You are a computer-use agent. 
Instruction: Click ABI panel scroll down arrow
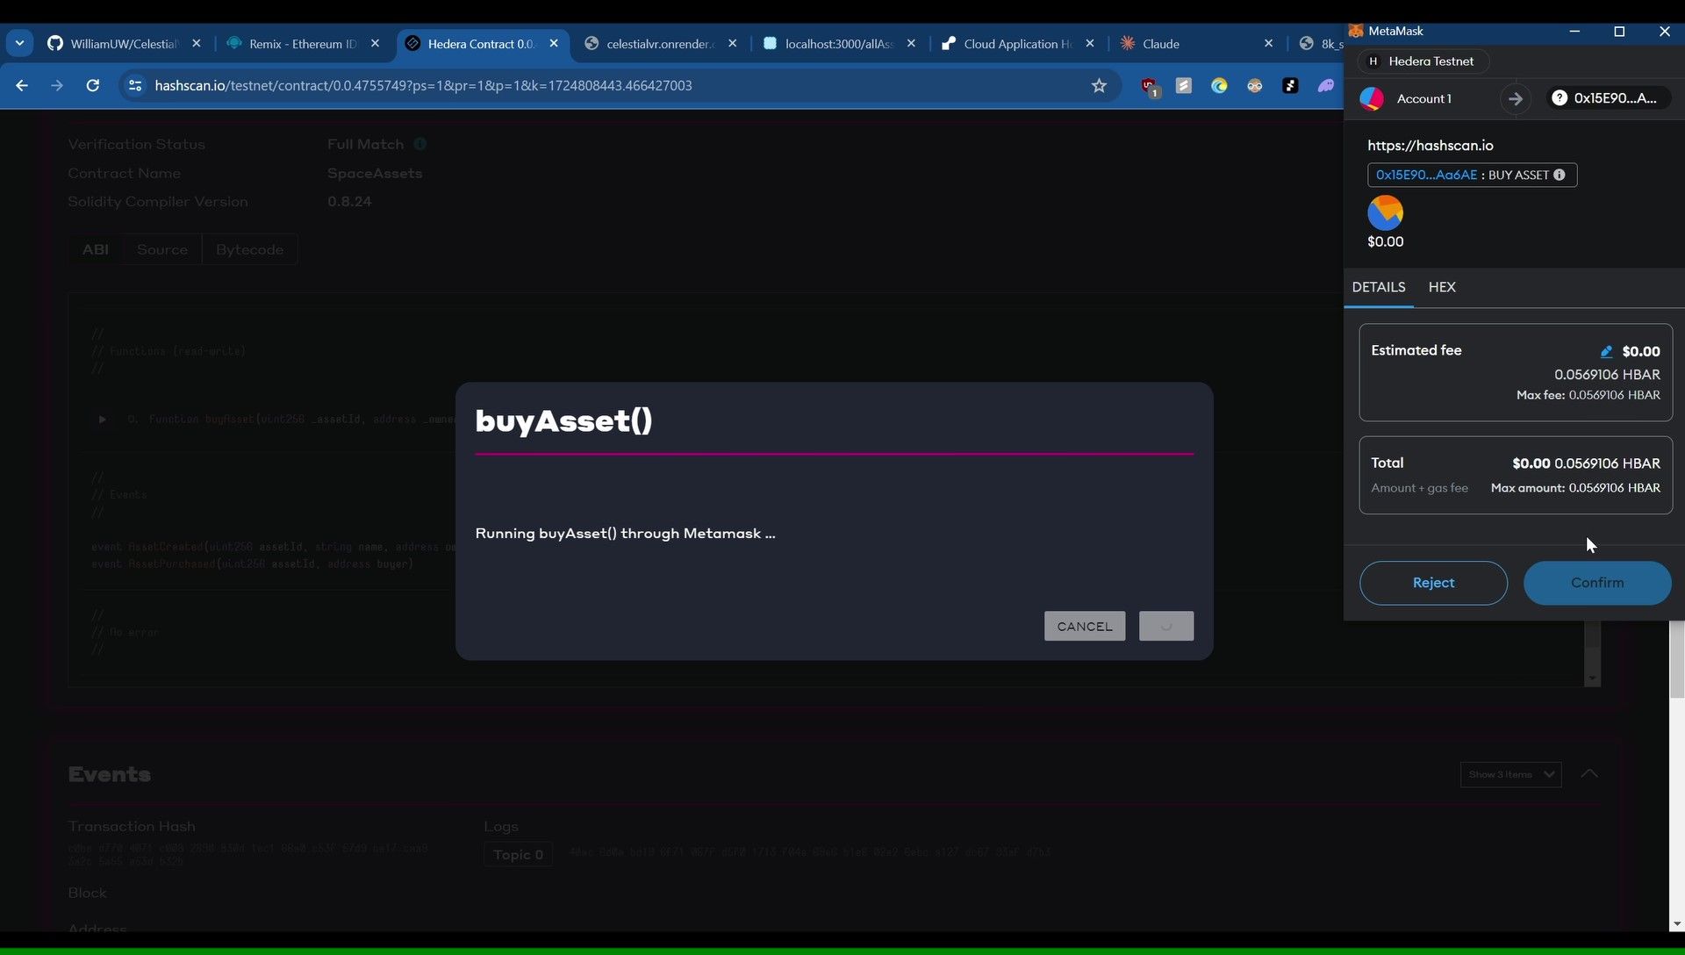click(x=1592, y=679)
